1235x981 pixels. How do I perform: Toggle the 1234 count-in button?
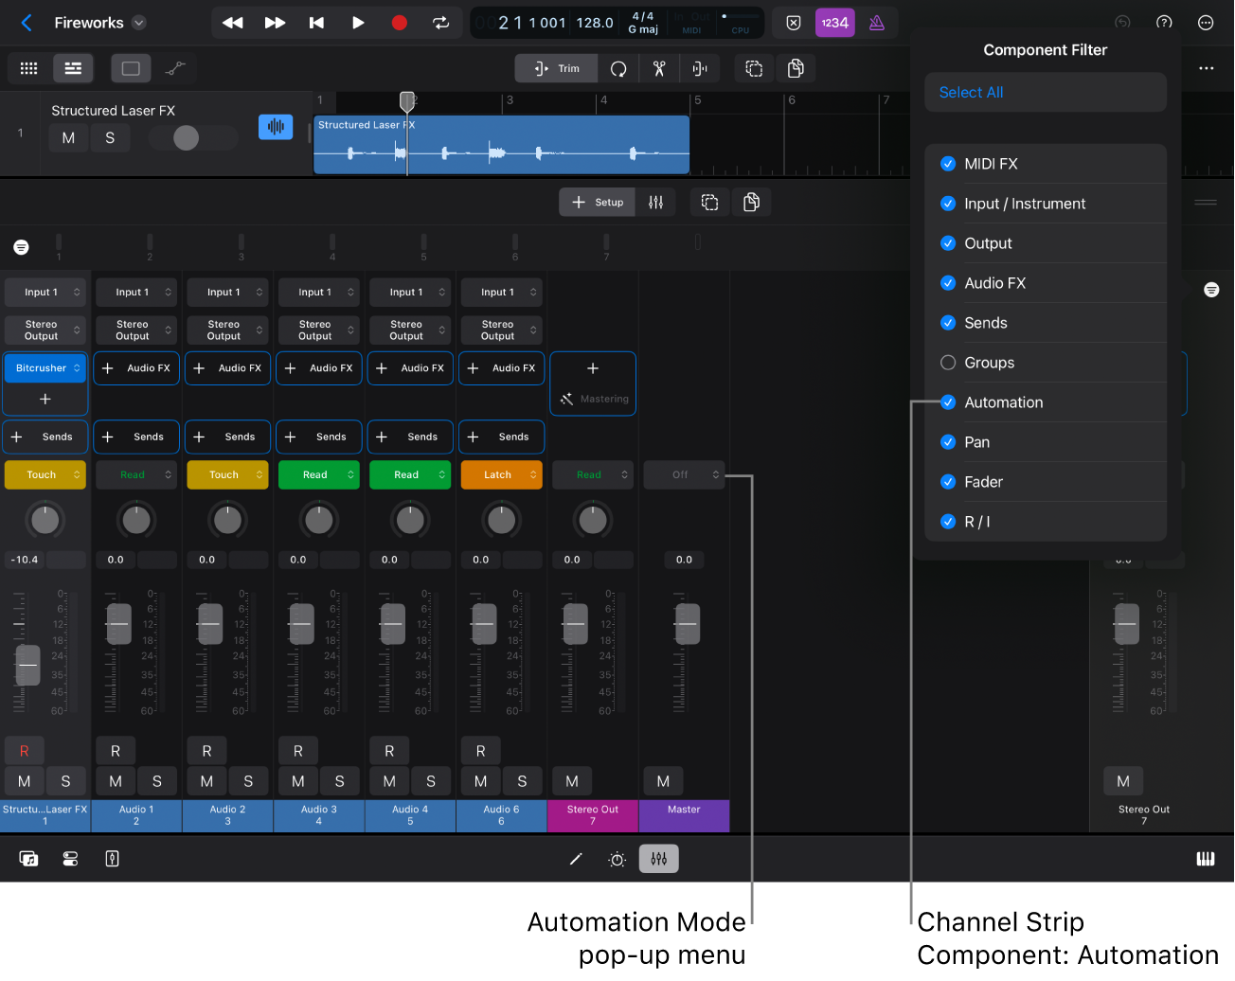coord(835,23)
